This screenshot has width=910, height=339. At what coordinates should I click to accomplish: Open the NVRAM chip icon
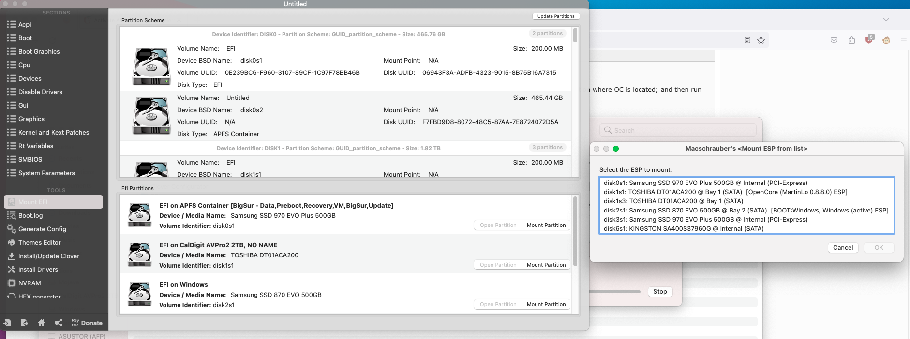click(12, 283)
